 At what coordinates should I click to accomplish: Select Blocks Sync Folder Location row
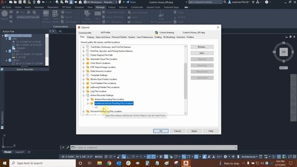tap(103, 79)
